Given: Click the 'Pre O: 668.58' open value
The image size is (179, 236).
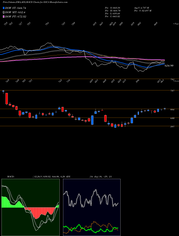Looking at the screenshot, I should [112, 8].
